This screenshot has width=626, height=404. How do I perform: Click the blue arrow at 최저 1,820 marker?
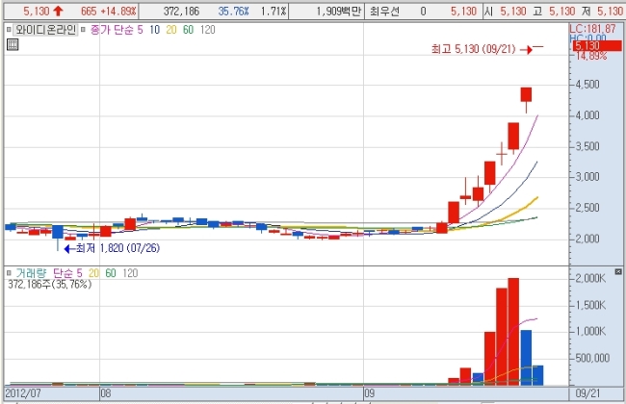[x=69, y=249]
